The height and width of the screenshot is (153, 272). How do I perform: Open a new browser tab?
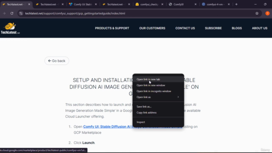236,4
